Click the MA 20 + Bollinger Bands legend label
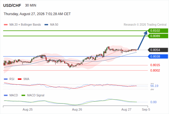 click(25, 25)
